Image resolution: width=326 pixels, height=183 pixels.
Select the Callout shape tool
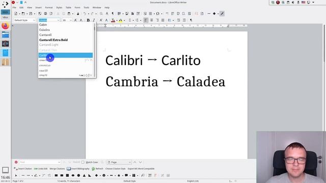(126, 175)
